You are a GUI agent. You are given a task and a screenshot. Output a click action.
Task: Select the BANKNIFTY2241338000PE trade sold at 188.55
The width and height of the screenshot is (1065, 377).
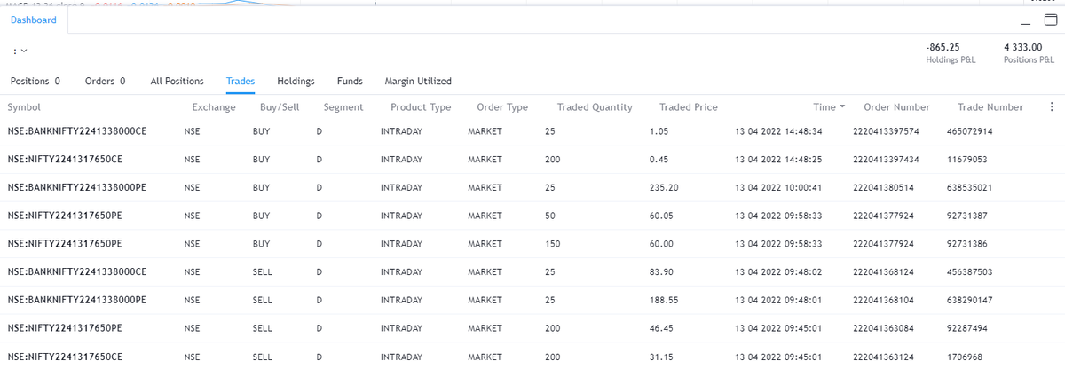(532, 300)
